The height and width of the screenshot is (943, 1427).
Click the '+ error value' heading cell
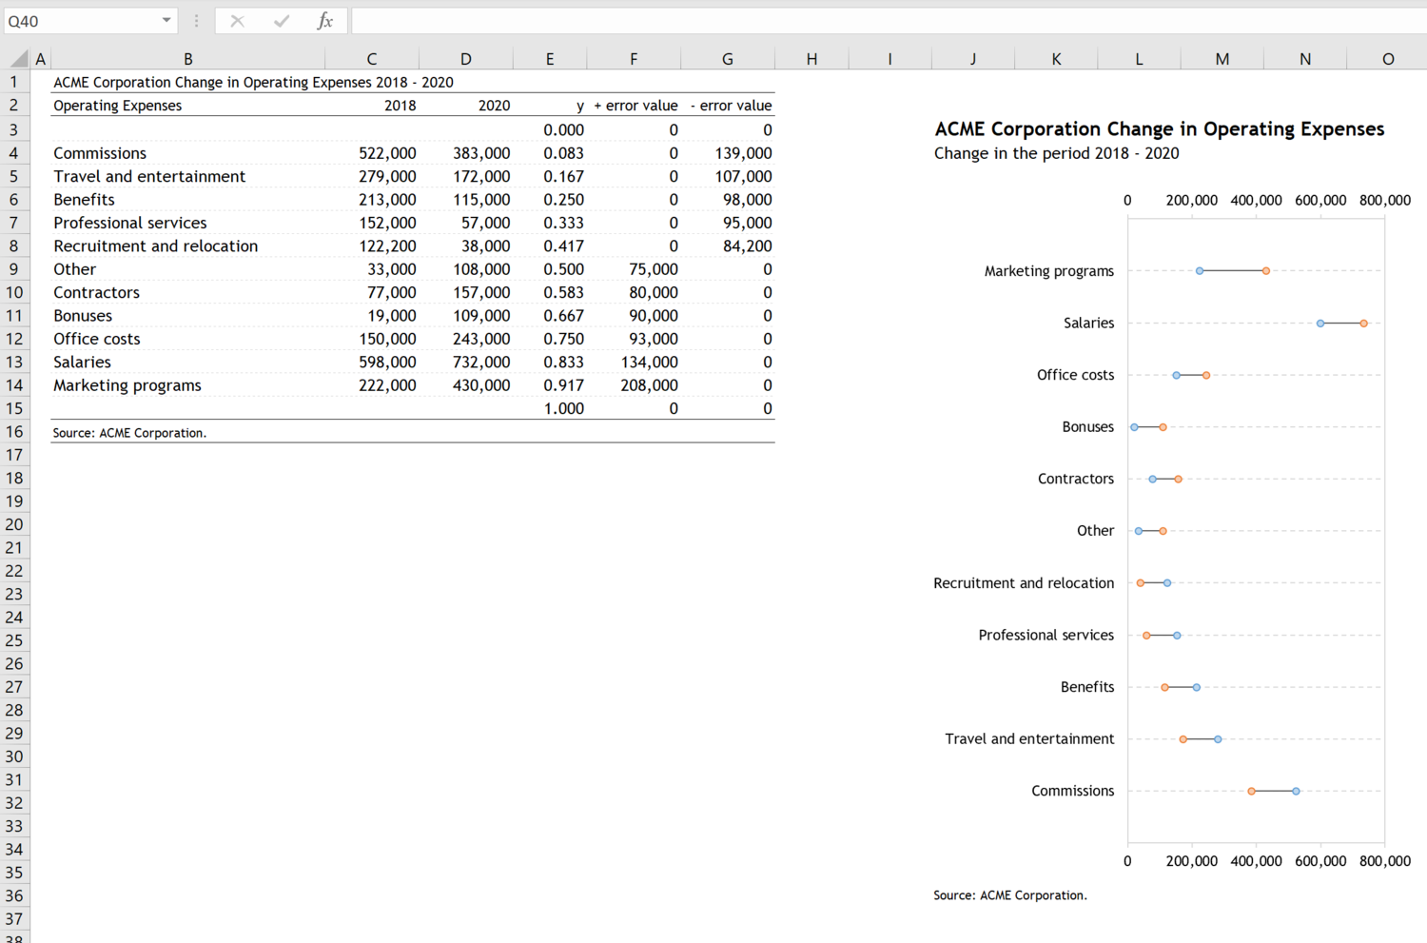(x=635, y=106)
